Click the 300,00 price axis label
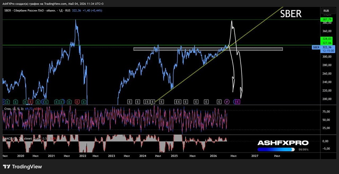Image resolution: width=339 pixels, height=174 pixels. point(327,57)
